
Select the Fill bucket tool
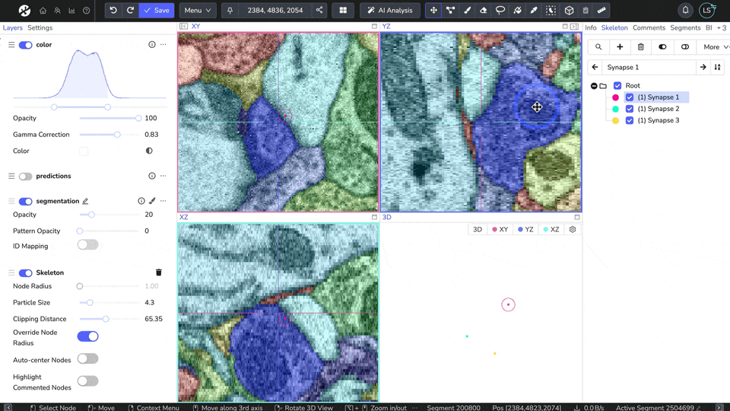tap(517, 11)
